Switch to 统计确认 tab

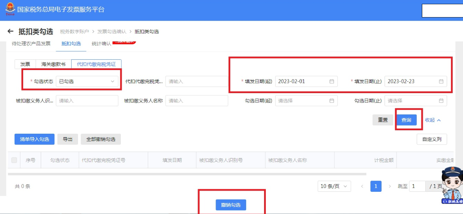click(101, 44)
